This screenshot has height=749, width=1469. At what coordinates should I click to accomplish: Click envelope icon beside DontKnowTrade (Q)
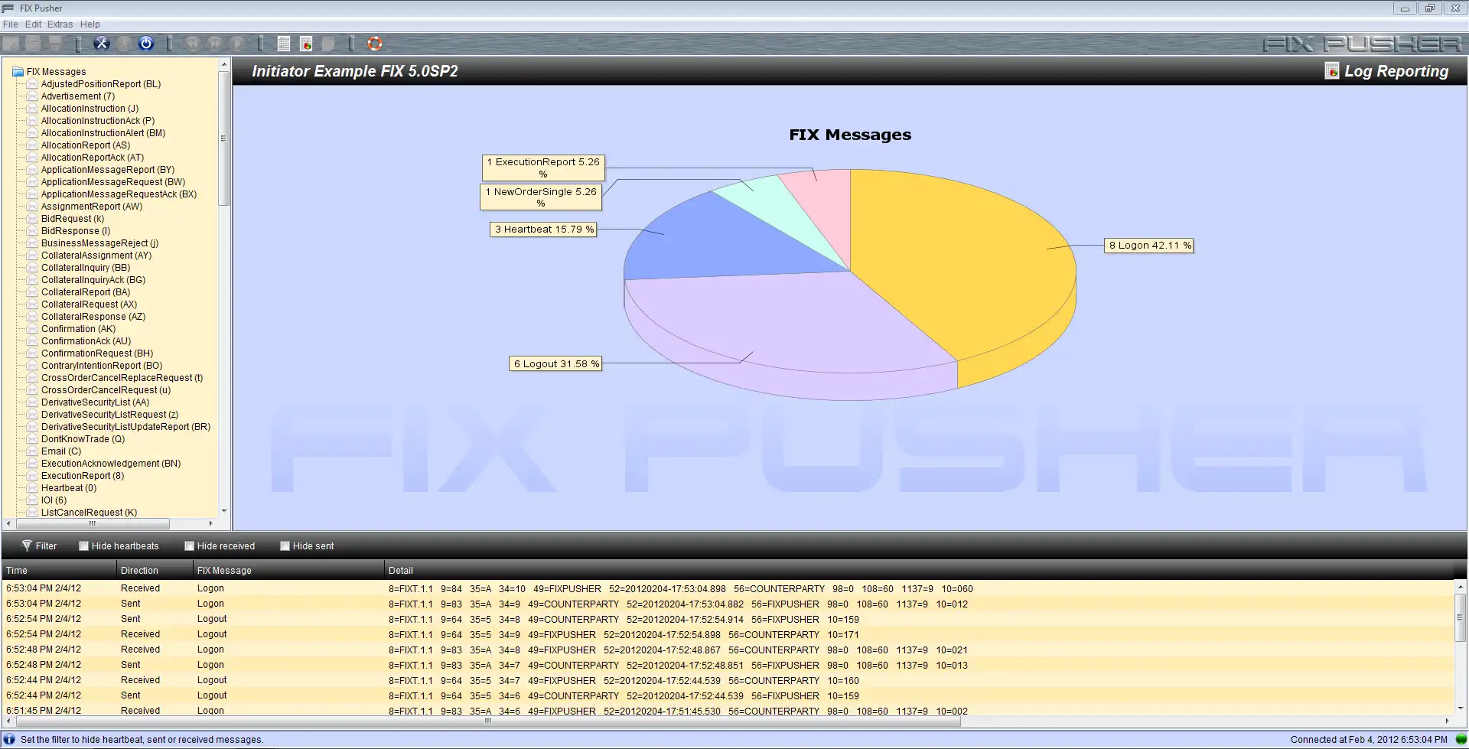coord(32,439)
